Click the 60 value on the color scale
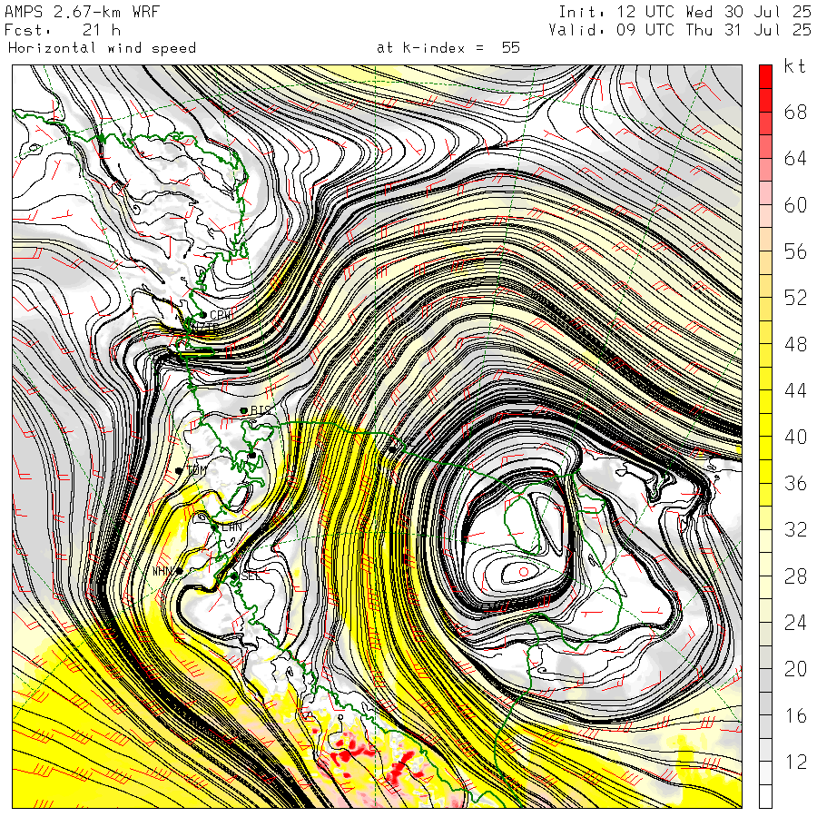817x817 pixels. coord(795,205)
